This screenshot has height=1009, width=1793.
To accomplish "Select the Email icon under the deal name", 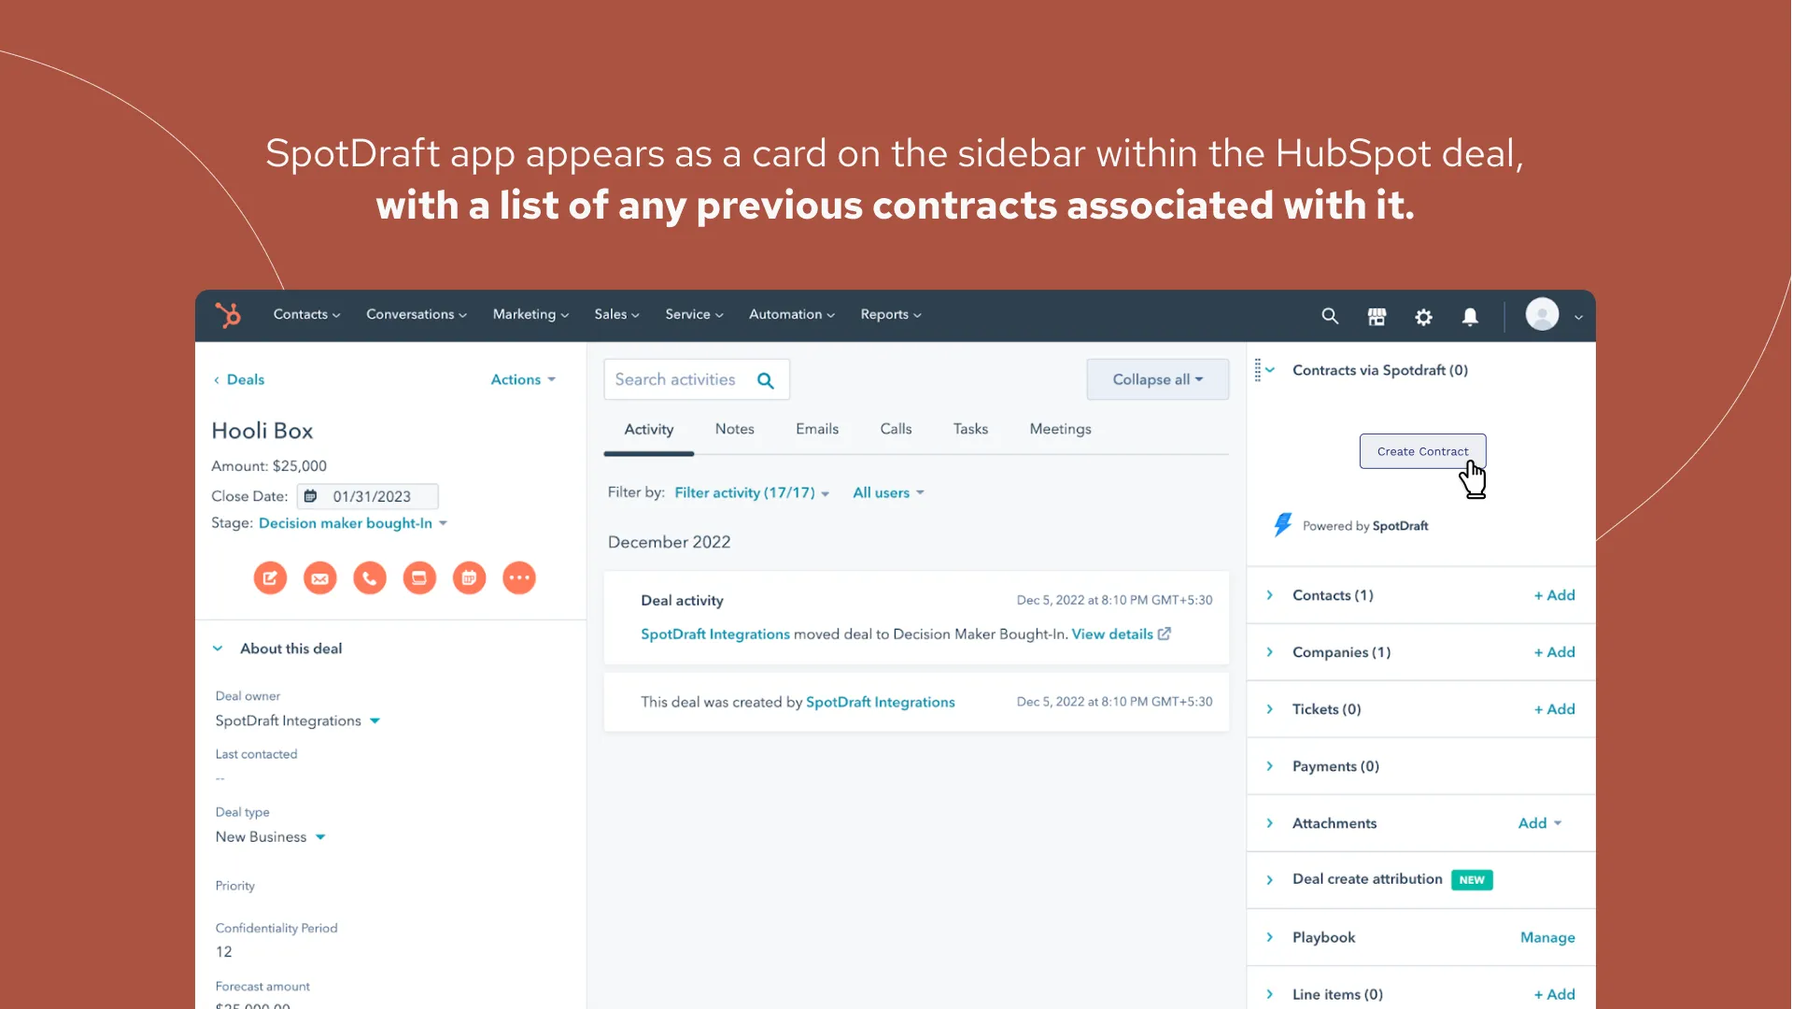I will pos(320,577).
